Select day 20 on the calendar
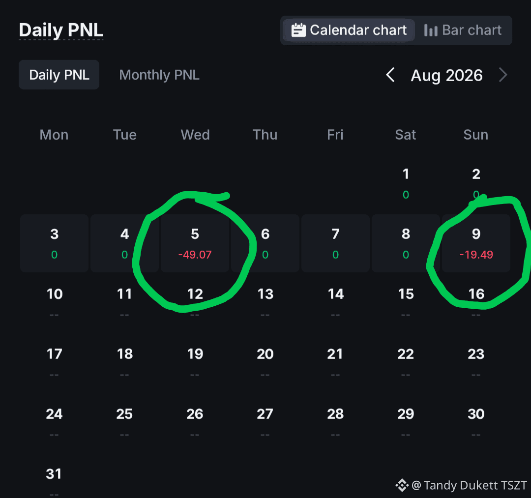 point(265,363)
